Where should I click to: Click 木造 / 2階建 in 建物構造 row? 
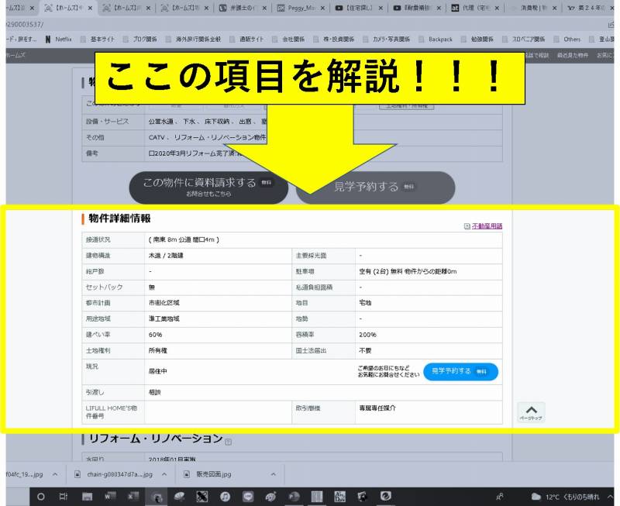point(166,256)
